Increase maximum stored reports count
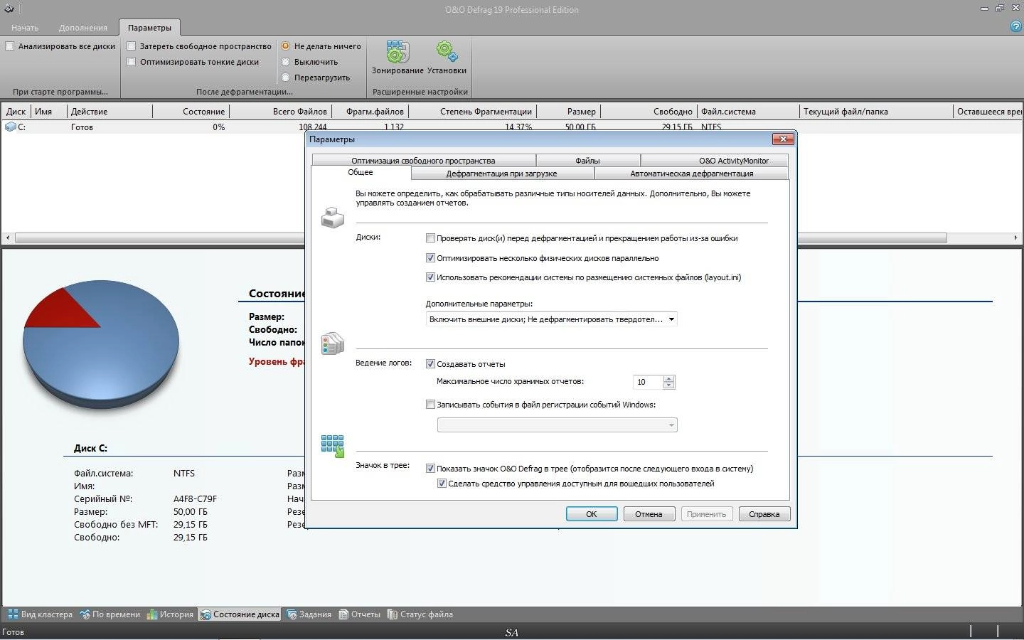Image resolution: width=1024 pixels, height=640 pixels. [x=668, y=378]
